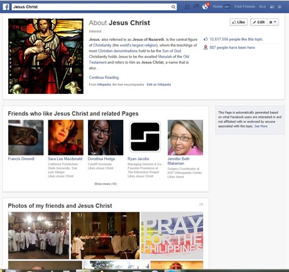The image size is (289, 272).
Task: Open Dorothea Hodge's profile photo
Action: (x=106, y=137)
